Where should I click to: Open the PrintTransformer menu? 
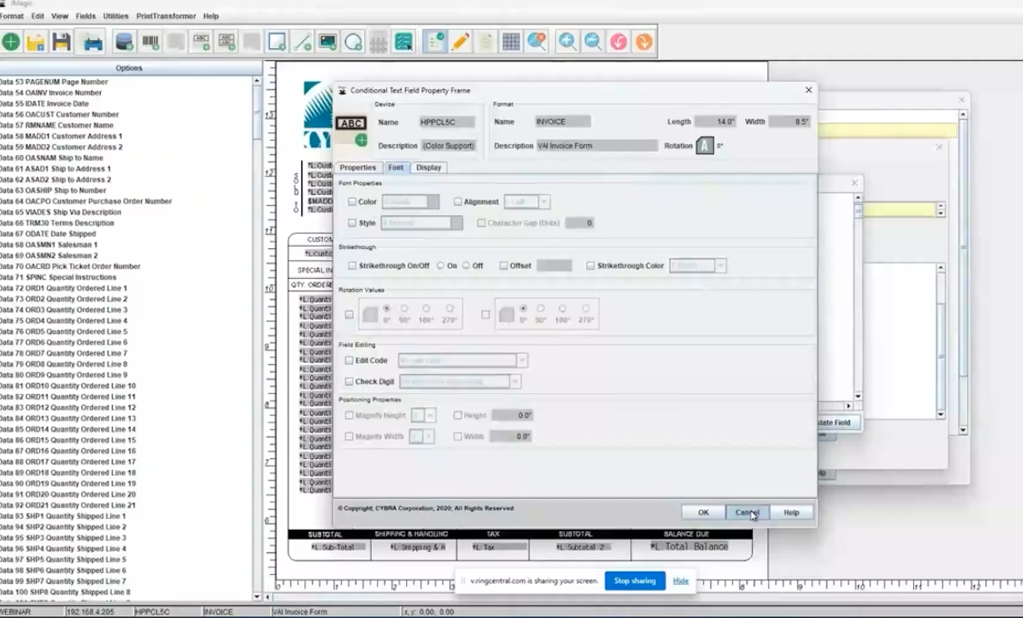pos(166,16)
